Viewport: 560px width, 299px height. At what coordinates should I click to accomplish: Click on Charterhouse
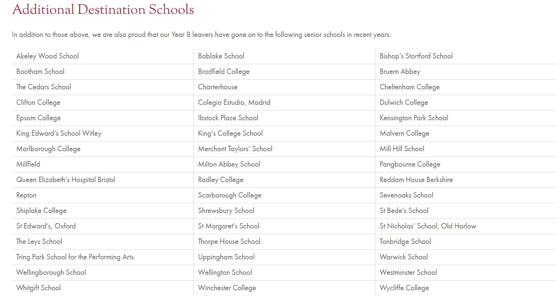[x=218, y=87]
